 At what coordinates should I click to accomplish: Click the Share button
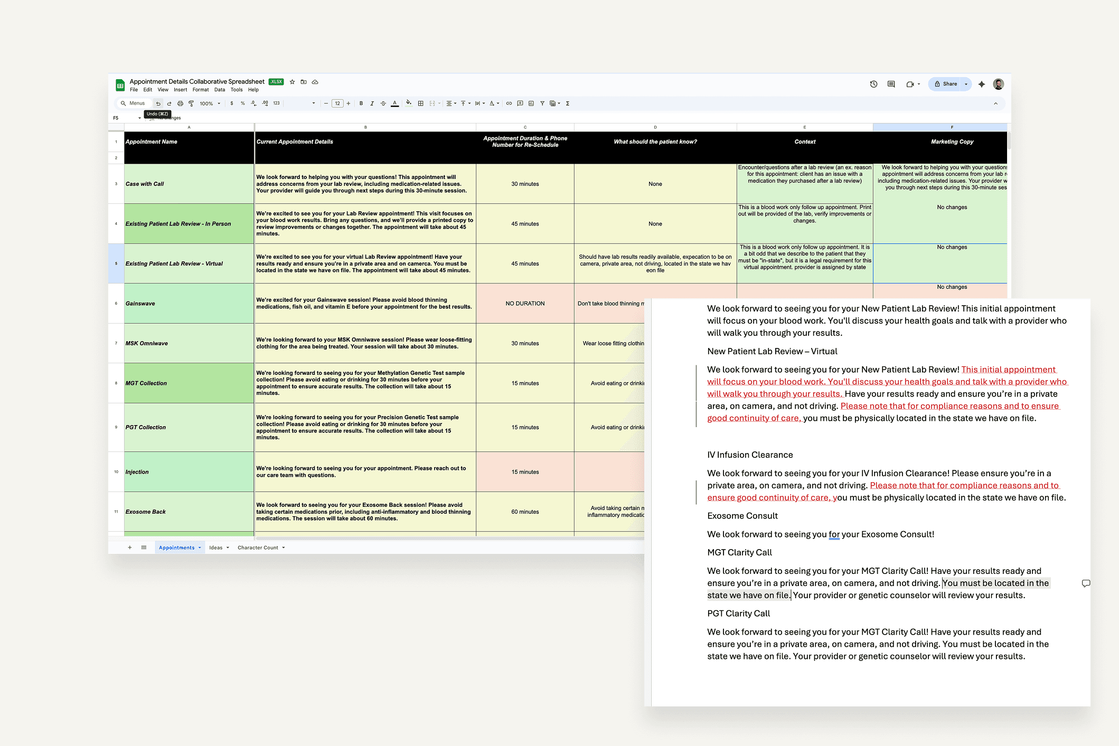pos(946,84)
